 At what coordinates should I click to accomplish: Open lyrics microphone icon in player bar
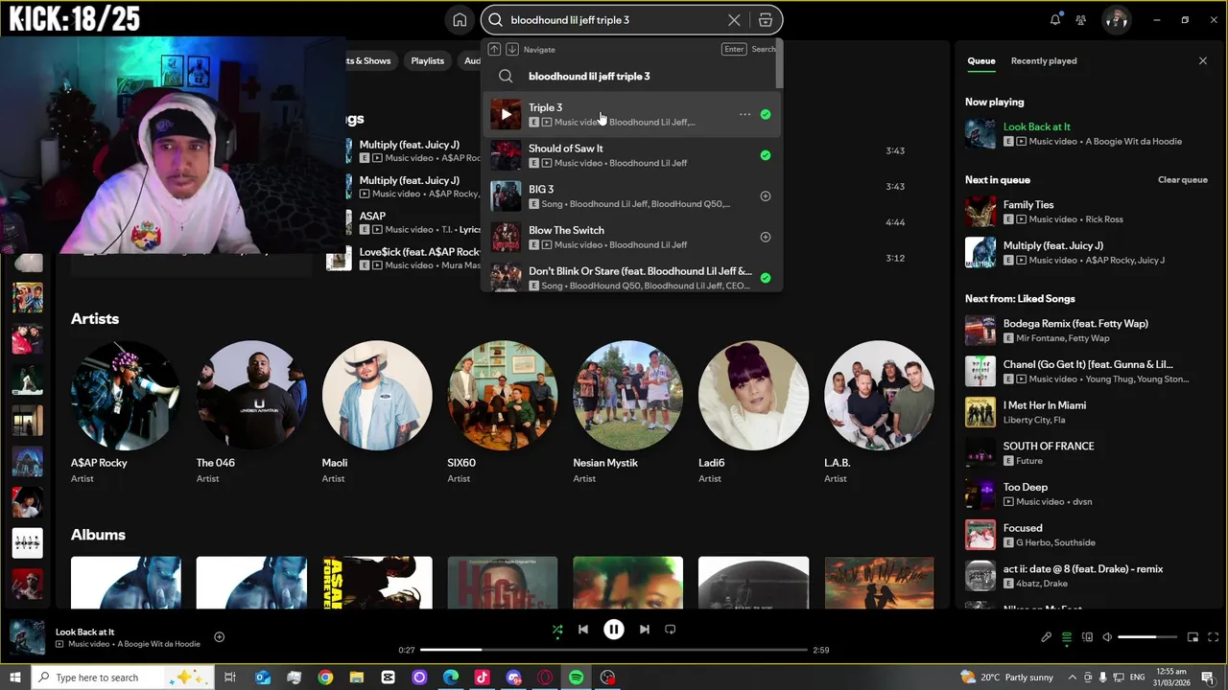[x=1047, y=637]
